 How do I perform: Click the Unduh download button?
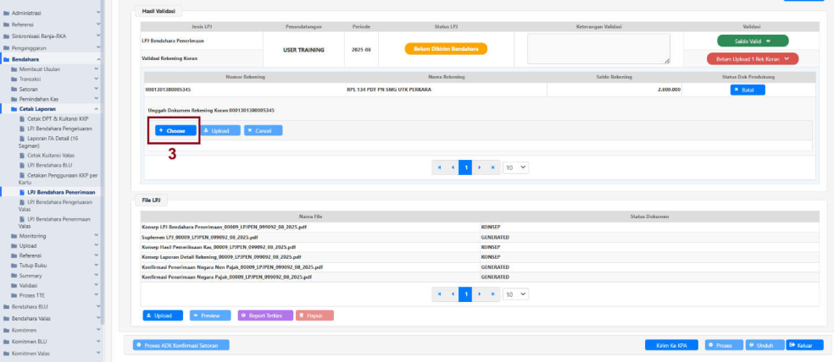(764, 345)
